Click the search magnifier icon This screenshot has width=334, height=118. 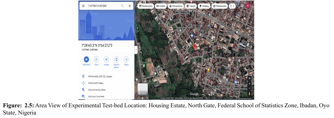(122, 6)
